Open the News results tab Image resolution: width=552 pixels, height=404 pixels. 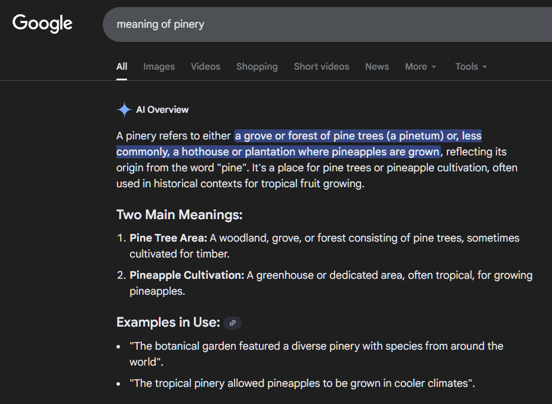(x=376, y=67)
